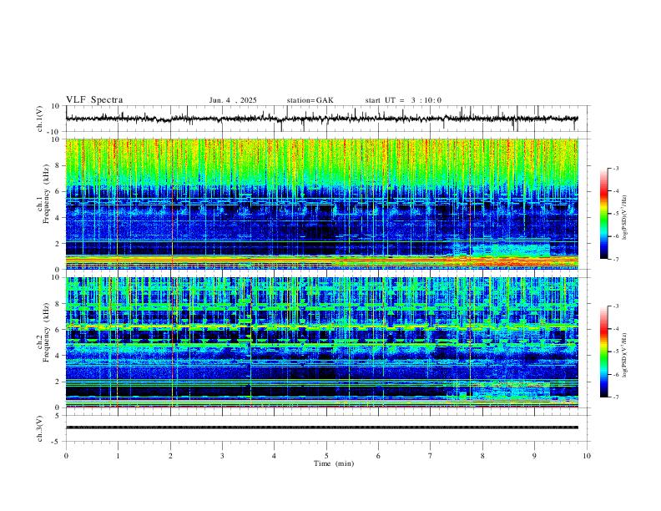Click the ch.1 "log(PSD)(V²/Hz)" color bar caption
This screenshot has width=661, height=511.
[x=624, y=218]
